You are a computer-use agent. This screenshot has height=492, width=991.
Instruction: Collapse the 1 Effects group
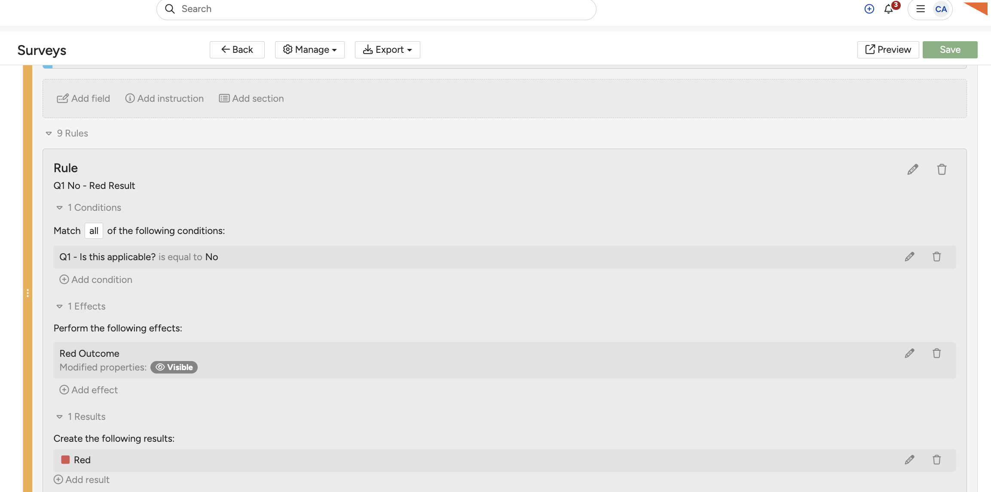(x=59, y=307)
